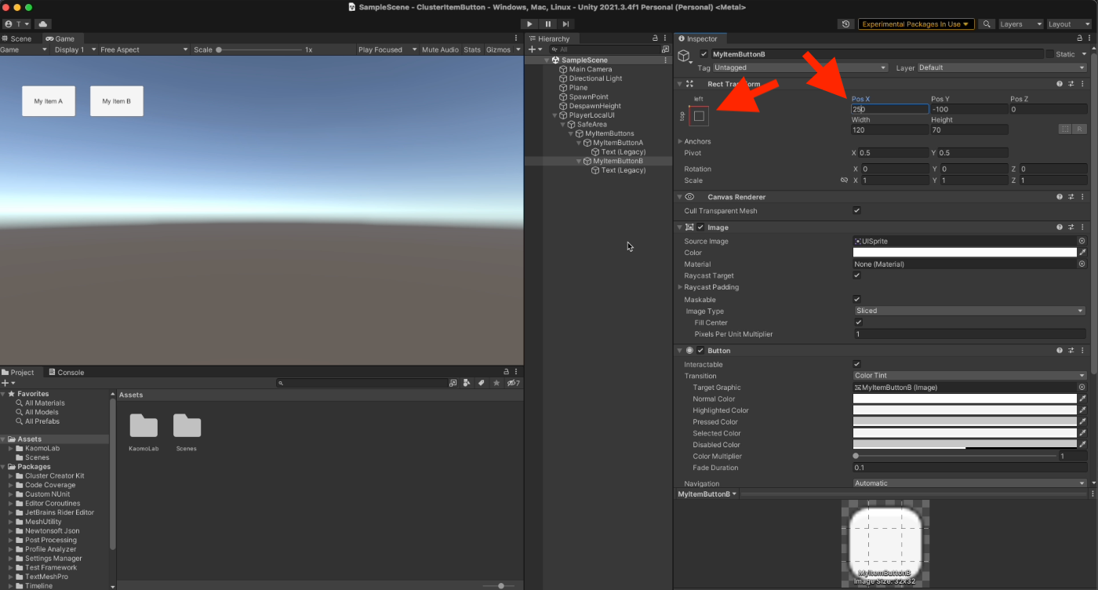Click the Color Multiplier slider
The width and height of the screenshot is (1098, 590).
click(954, 456)
